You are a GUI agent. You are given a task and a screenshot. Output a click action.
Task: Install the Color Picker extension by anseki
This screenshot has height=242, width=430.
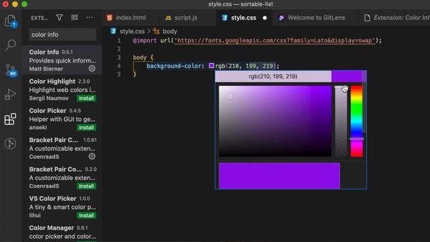pos(87,128)
